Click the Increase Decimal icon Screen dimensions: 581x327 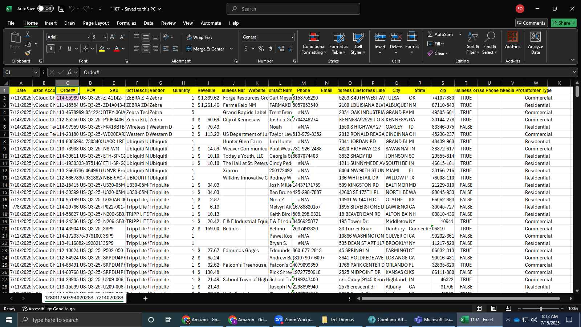[x=281, y=49]
